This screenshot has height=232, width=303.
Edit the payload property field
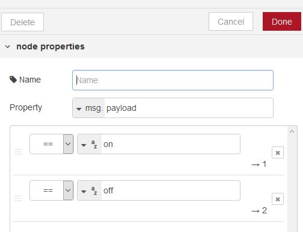point(188,108)
